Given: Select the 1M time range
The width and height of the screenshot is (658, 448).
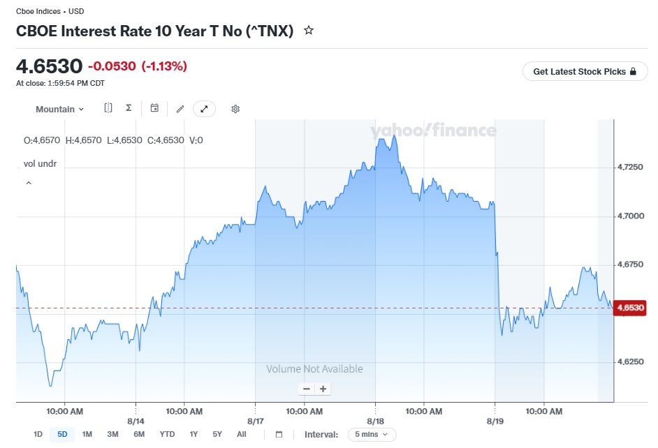Looking at the screenshot, I should tap(87, 434).
